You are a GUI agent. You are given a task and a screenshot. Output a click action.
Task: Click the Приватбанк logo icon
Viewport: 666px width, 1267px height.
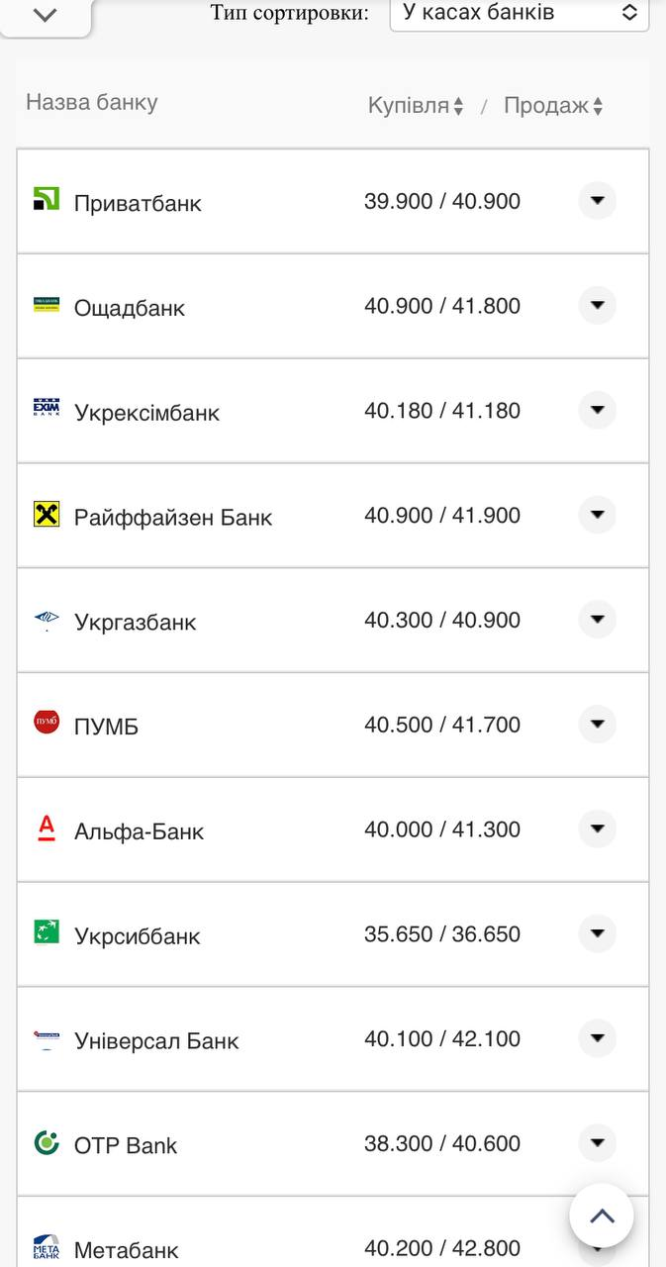click(47, 199)
